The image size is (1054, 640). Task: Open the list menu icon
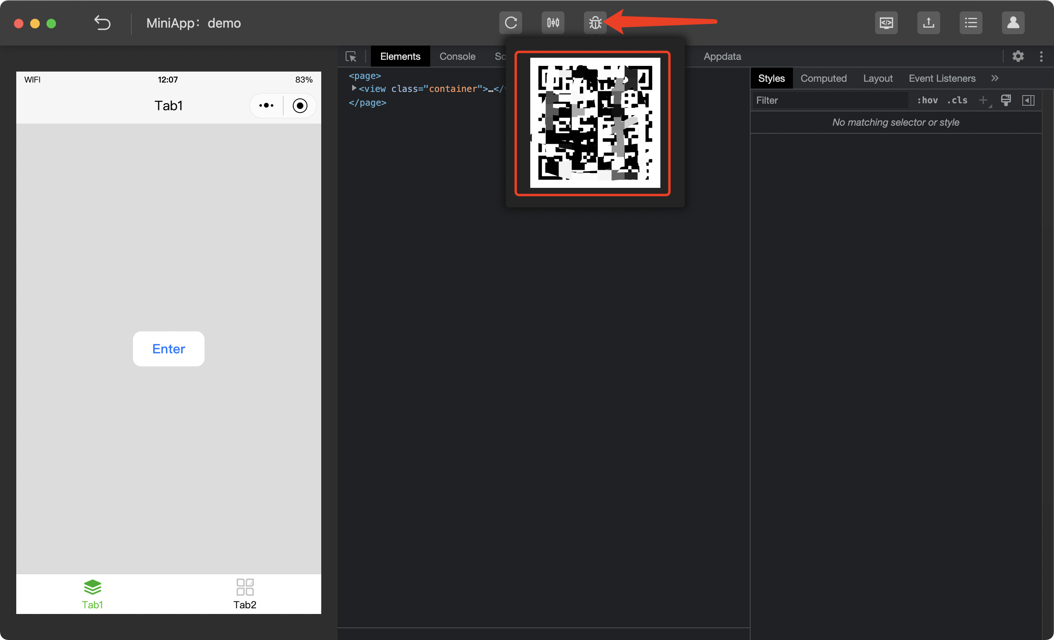click(971, 23)
